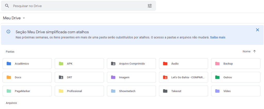Click the dark gray Takeout folder icon
This screenshot has width=264, height=109.
click(x=165, y=91)
